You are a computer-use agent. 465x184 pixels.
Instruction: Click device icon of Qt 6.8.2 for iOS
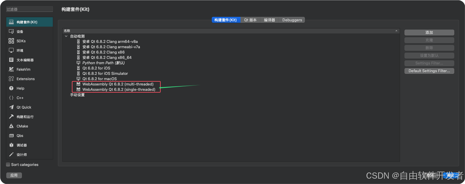point(78,68)
